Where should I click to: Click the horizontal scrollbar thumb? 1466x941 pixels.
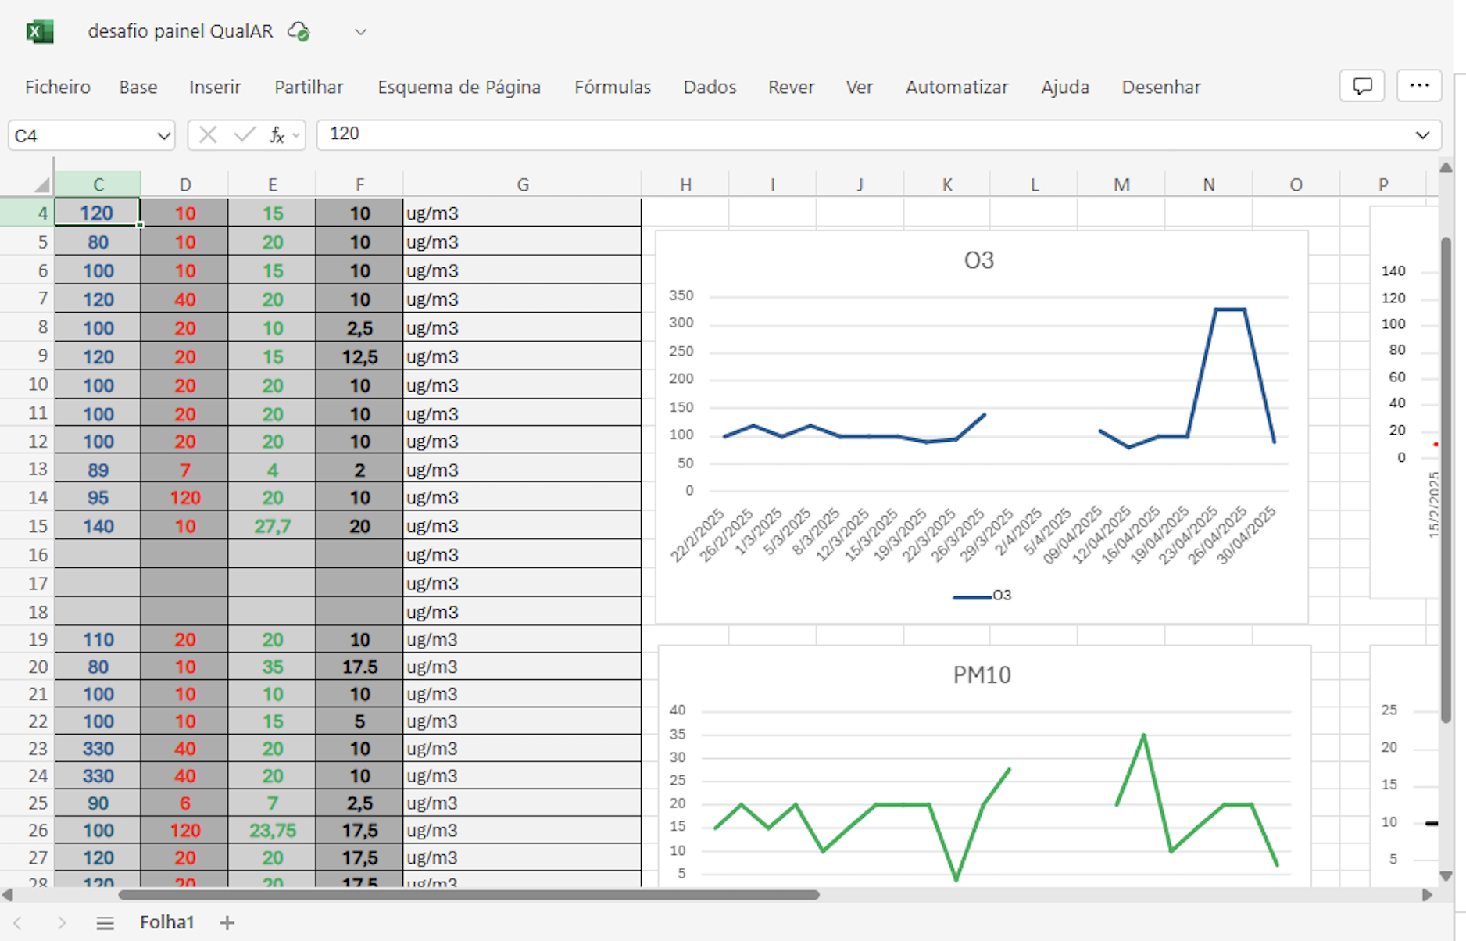469,895
